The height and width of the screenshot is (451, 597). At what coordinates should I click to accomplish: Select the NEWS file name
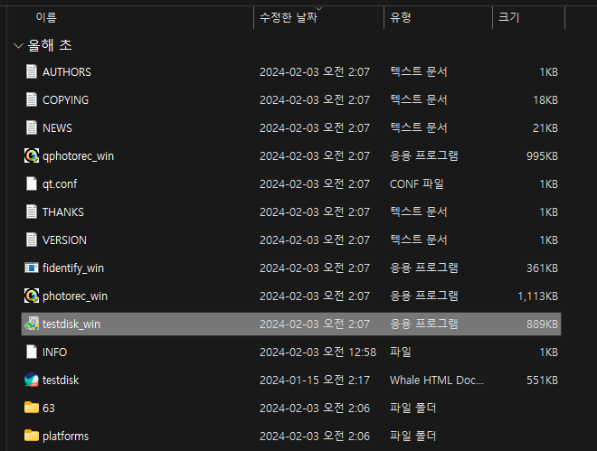coord(57,128)
